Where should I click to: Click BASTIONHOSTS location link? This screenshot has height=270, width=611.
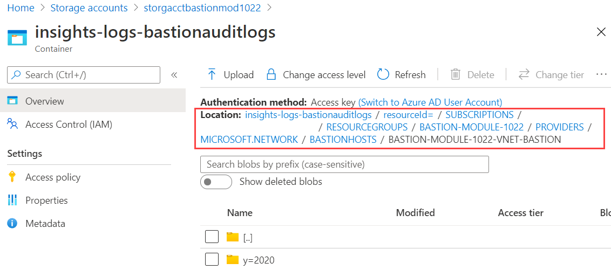(343, 140)
